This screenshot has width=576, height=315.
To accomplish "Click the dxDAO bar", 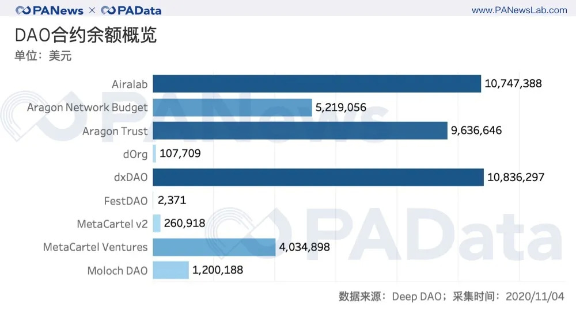I will (318, 178).
